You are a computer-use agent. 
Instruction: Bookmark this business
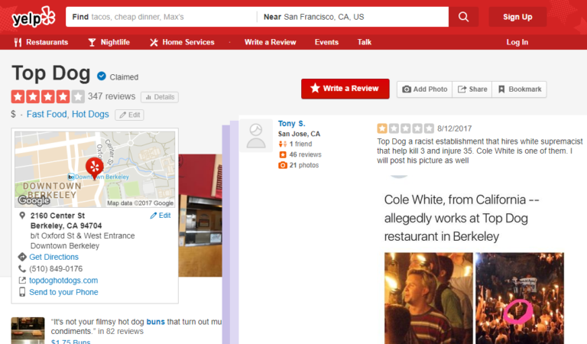[x=519, y=89]
